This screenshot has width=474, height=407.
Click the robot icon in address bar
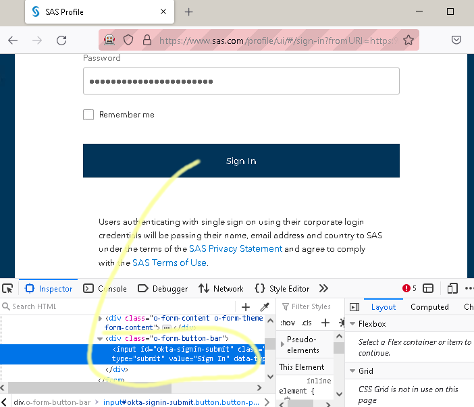click(109, 40)
